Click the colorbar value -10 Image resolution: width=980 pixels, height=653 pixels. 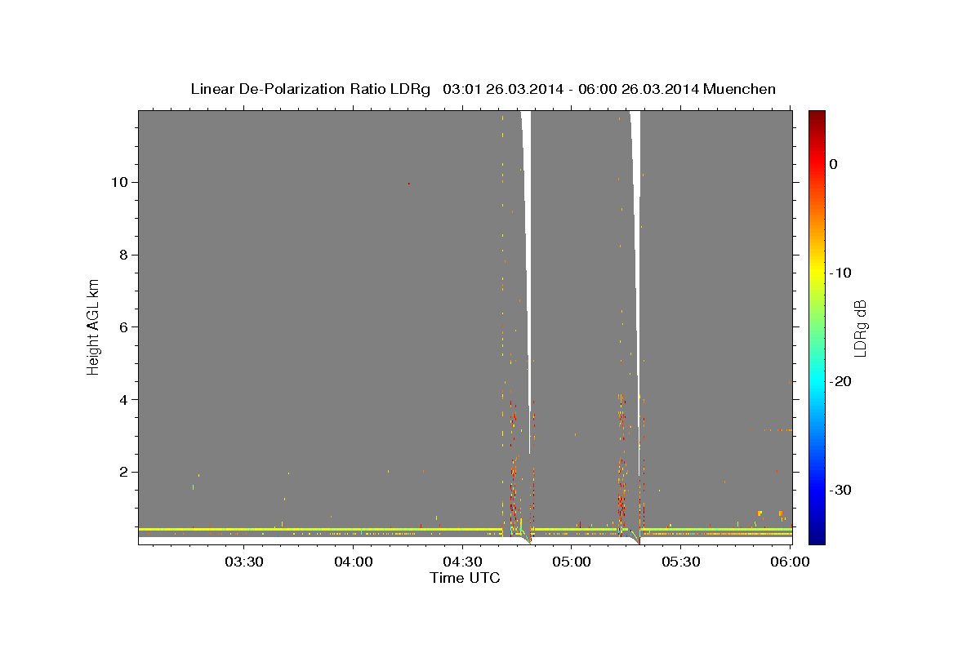pos(840,273)
